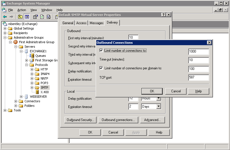Expand the WEBSERVER node
The image size is (230, 150).
click(21, 97)
